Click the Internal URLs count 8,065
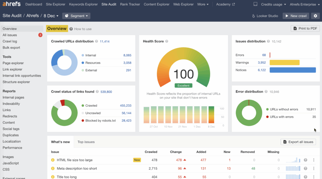This screenshot has height=179, width=322. [127, 55]
